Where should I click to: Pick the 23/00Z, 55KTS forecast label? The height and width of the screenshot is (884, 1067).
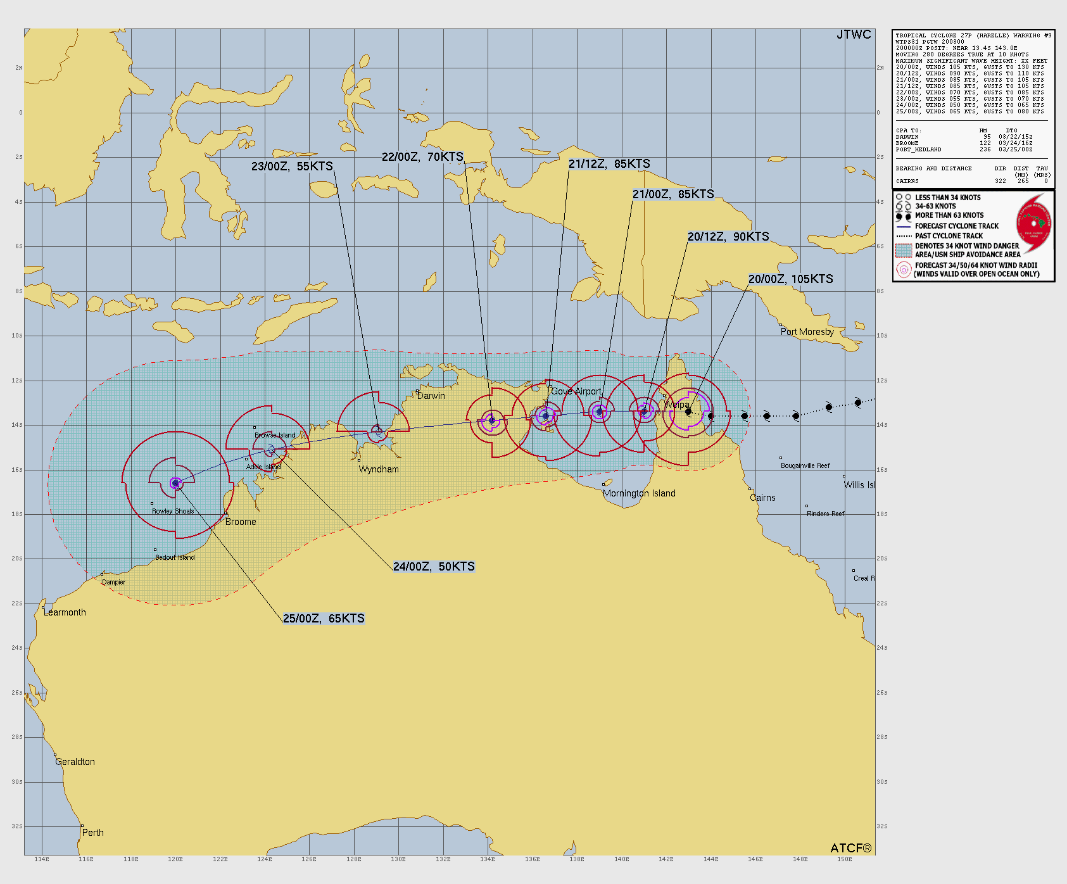[292, 167]
